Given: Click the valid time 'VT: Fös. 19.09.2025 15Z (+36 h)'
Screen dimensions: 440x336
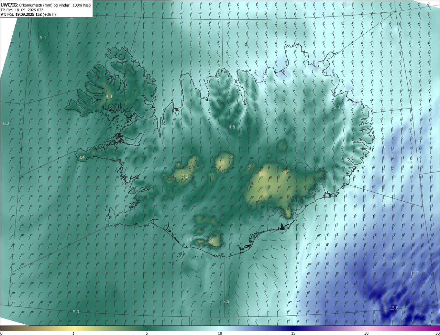Looking at the screenshot, I should click(x=28, y=14).
